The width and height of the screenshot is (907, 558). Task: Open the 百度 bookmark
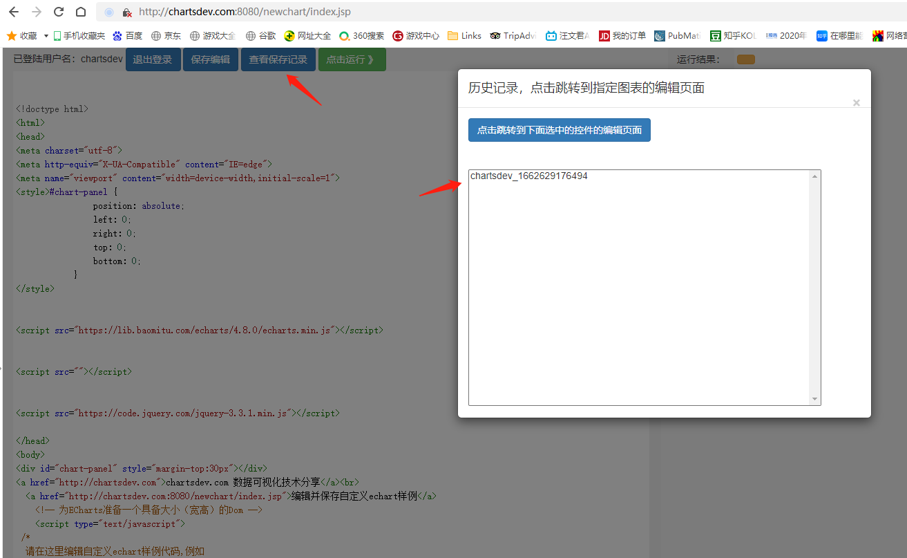click(x=127, y=35)
